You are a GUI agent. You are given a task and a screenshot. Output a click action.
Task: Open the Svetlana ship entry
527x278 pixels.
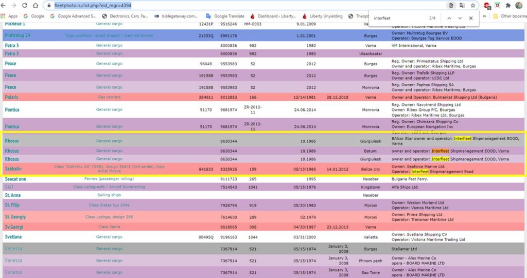pos(13,237)
